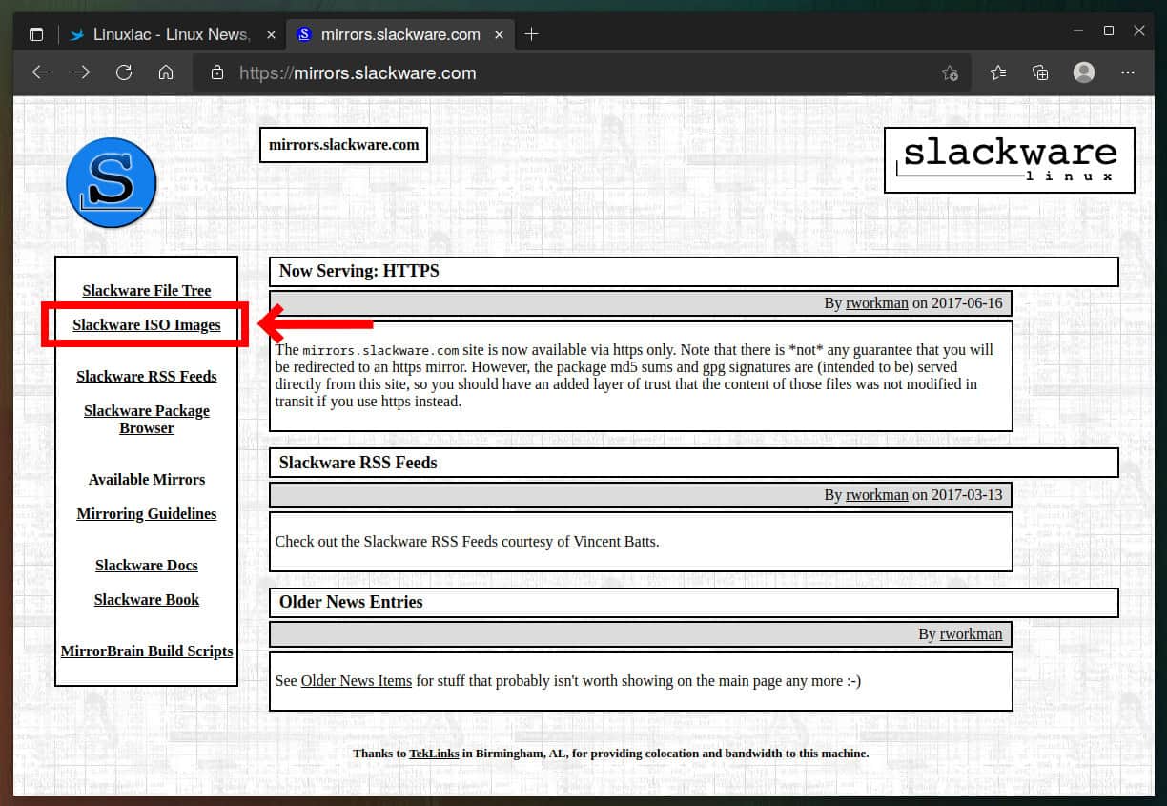Open Slackware ISO Images
The width and height of the screenshot is (1167, 806).
point(146,325)
